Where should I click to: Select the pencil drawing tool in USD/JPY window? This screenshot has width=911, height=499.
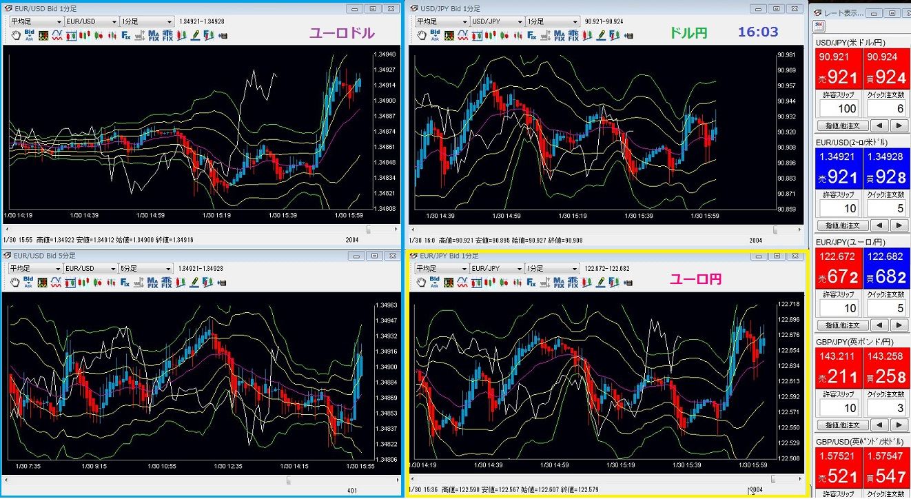tap(600, 35)
